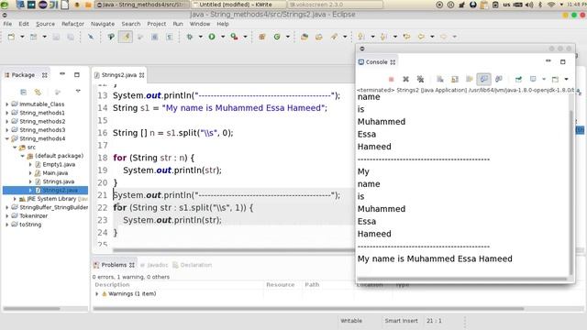Maximize the Package Explorer panel
The width and height of the screenshot is (587, 330).
point(77,75)
